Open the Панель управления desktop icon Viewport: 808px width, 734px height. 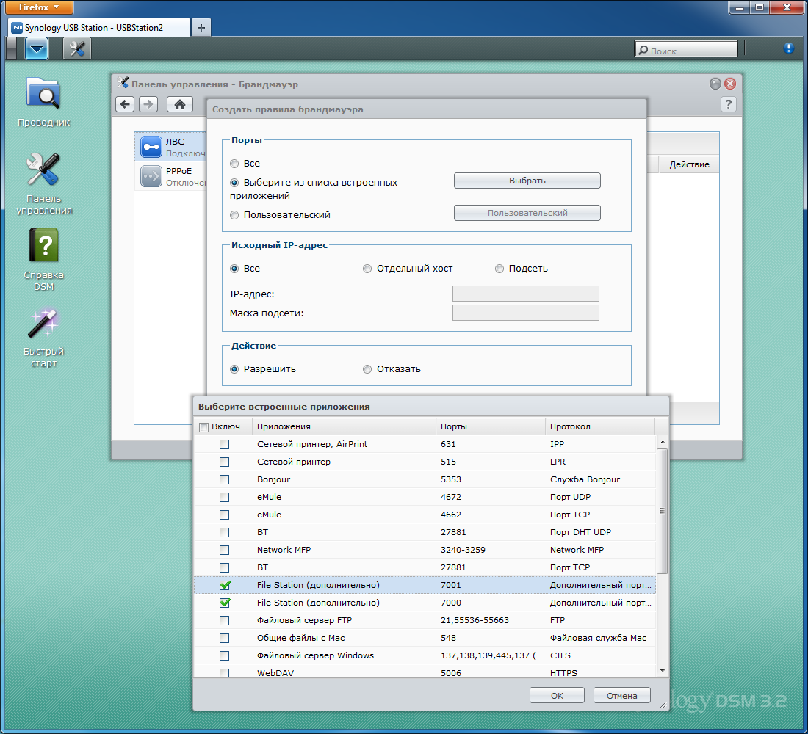pyautogui.click(x=44, y=184)
